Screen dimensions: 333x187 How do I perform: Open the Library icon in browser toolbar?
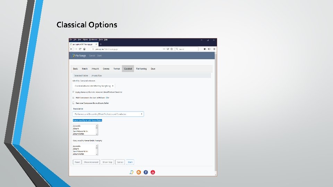[x=205, y=49]
